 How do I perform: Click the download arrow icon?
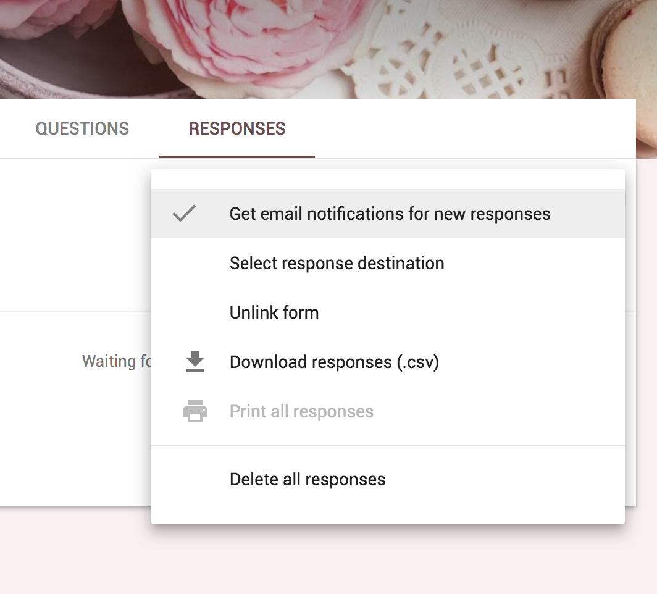pos(195,362)
